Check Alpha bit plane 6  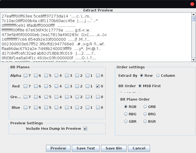click(36, 75)
